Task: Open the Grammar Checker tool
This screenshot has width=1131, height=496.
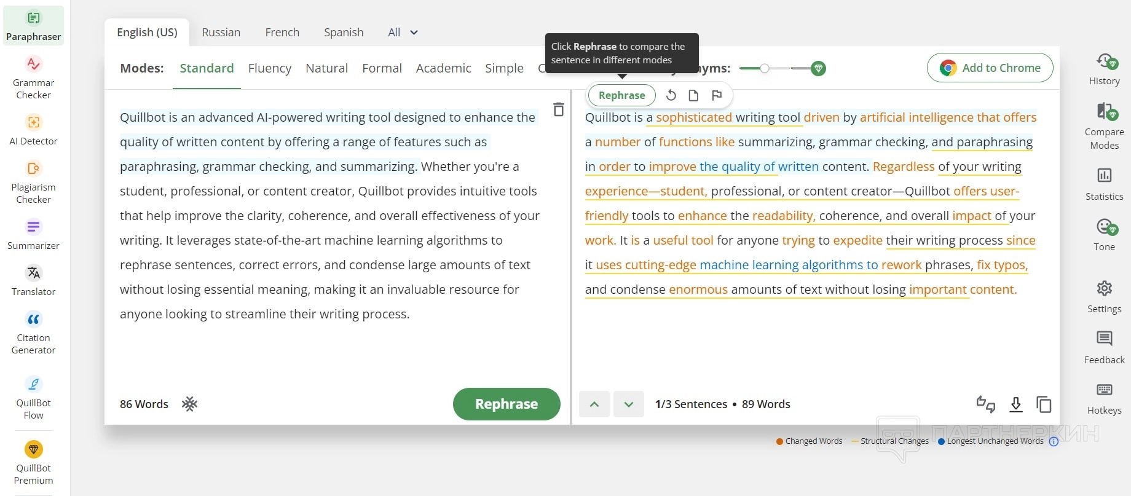Action: 33,77
